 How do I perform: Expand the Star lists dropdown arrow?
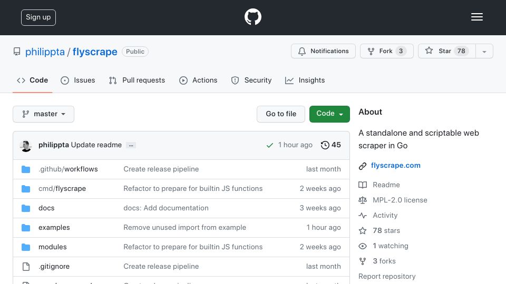[484, 52]
